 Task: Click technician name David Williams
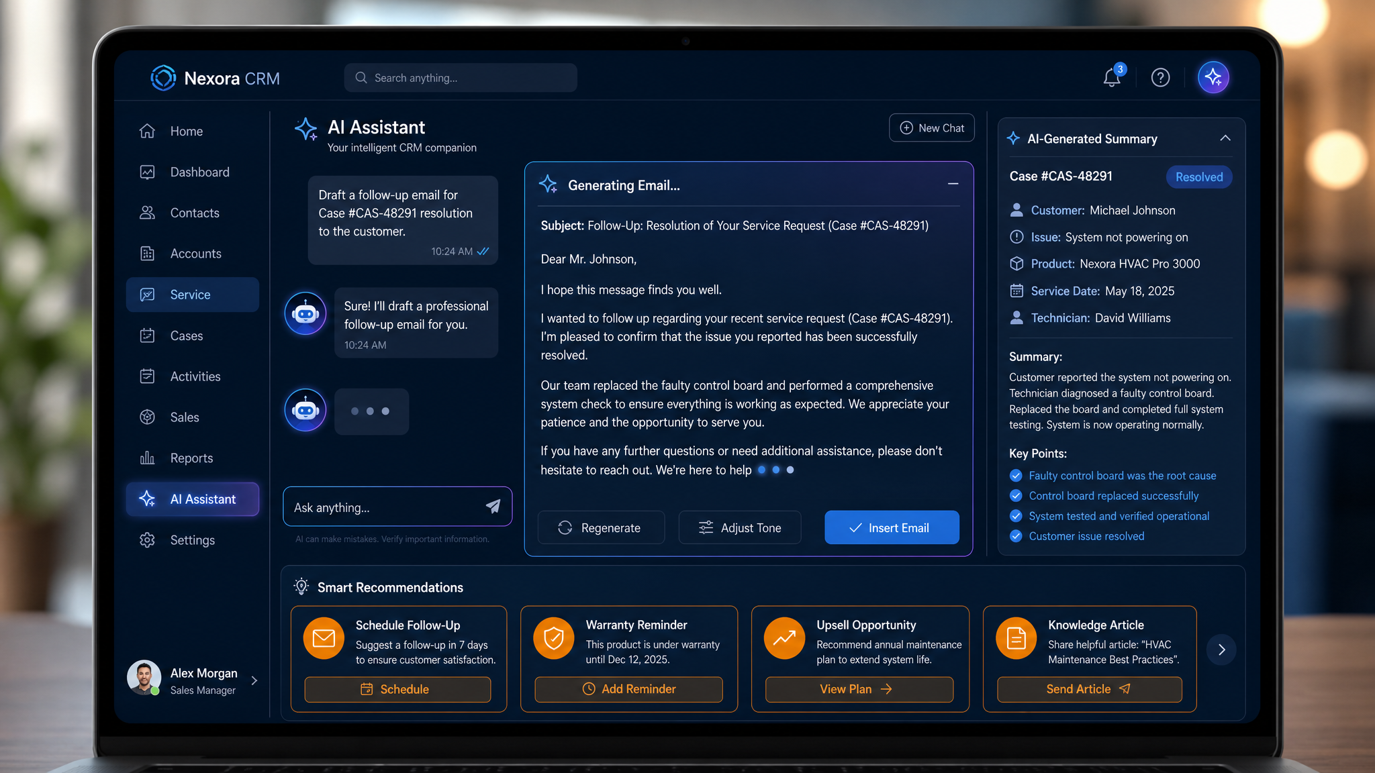pos(1133,317)
